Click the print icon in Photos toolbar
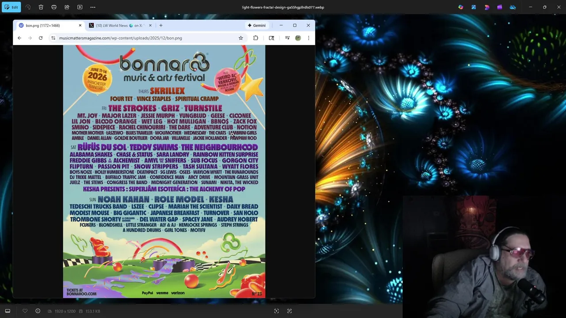 coord(54,7)
